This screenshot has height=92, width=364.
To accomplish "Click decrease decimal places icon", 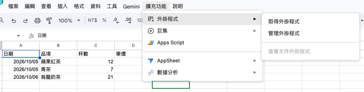I will click(116, 21).
